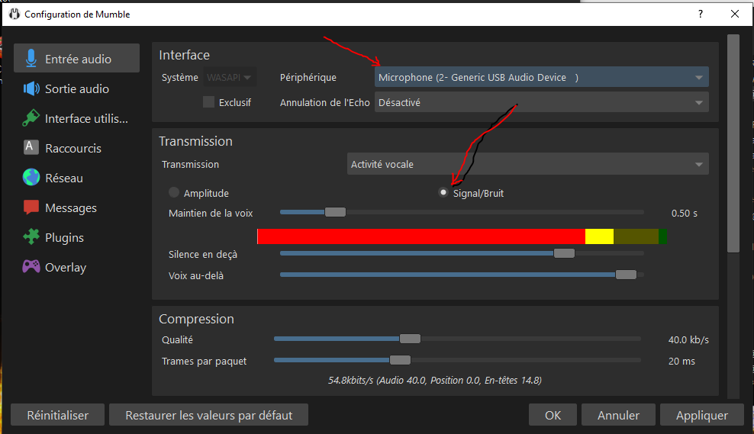754x434 pixels.
Task: Click the audio level meter bar
Action: [462, 236]
